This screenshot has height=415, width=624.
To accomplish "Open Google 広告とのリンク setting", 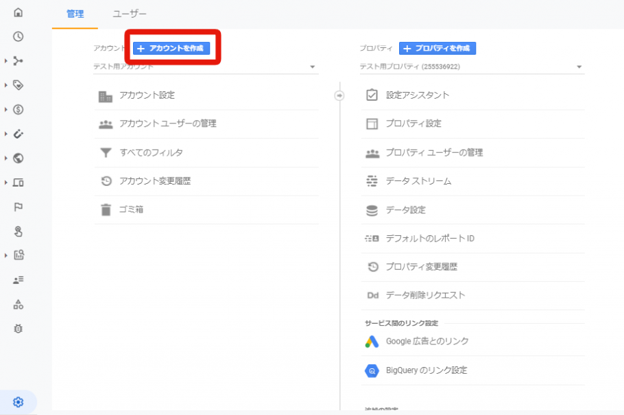I will pos(427,341).
